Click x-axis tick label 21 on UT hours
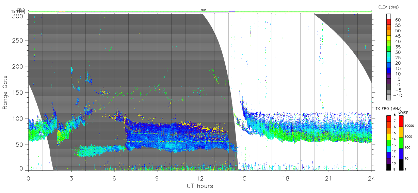Screen dimensions: 418x193 (328, 178)
